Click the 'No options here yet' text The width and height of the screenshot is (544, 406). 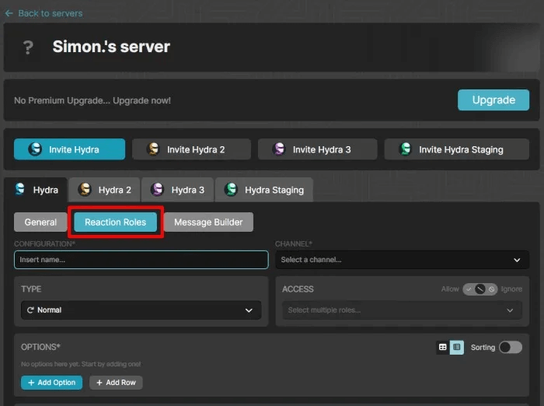81,364
